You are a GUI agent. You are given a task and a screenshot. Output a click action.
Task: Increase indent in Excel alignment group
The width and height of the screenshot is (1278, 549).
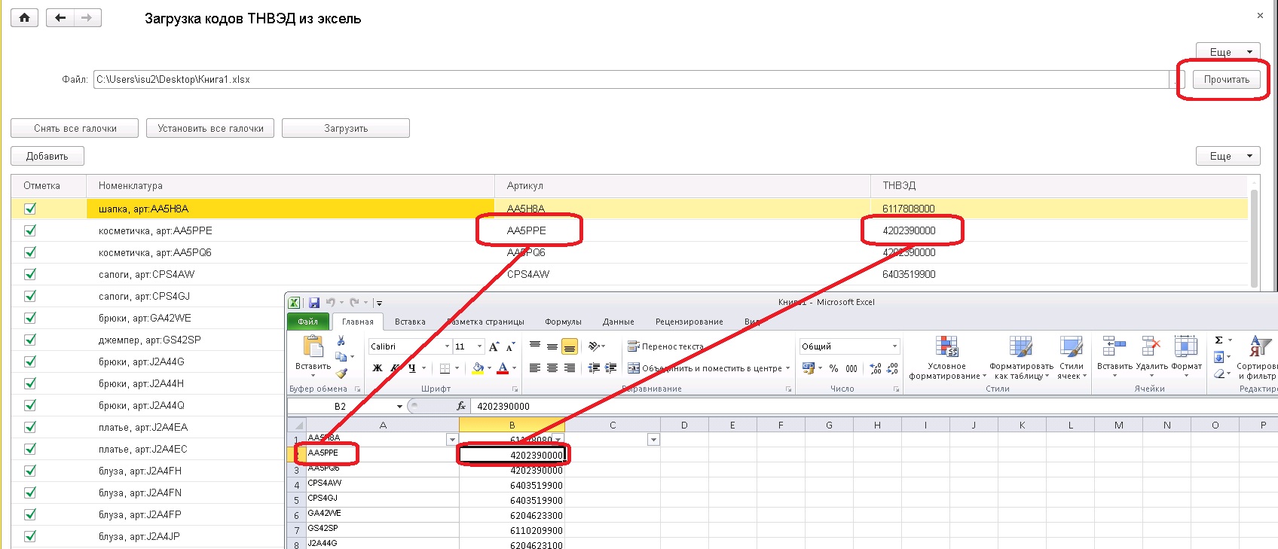[611, 368]
